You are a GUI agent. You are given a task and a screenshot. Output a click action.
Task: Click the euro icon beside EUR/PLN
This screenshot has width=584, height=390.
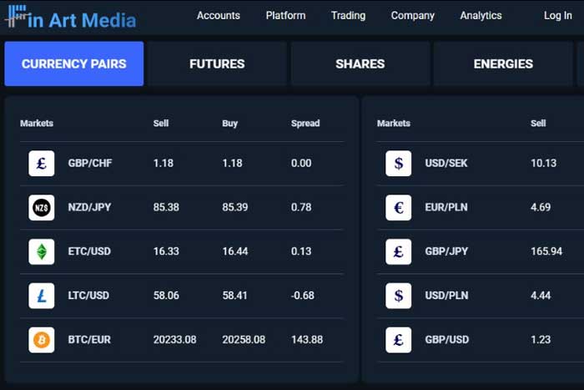tap(399, 207)
